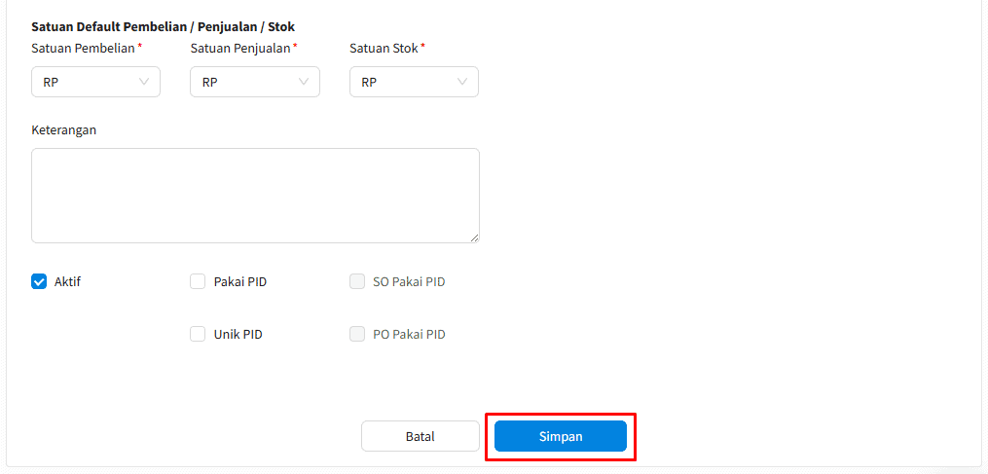The width and height of the screenshot is (988, 474).
Task: Click the Keterangan field label
Action: click(x=63, y=129)
